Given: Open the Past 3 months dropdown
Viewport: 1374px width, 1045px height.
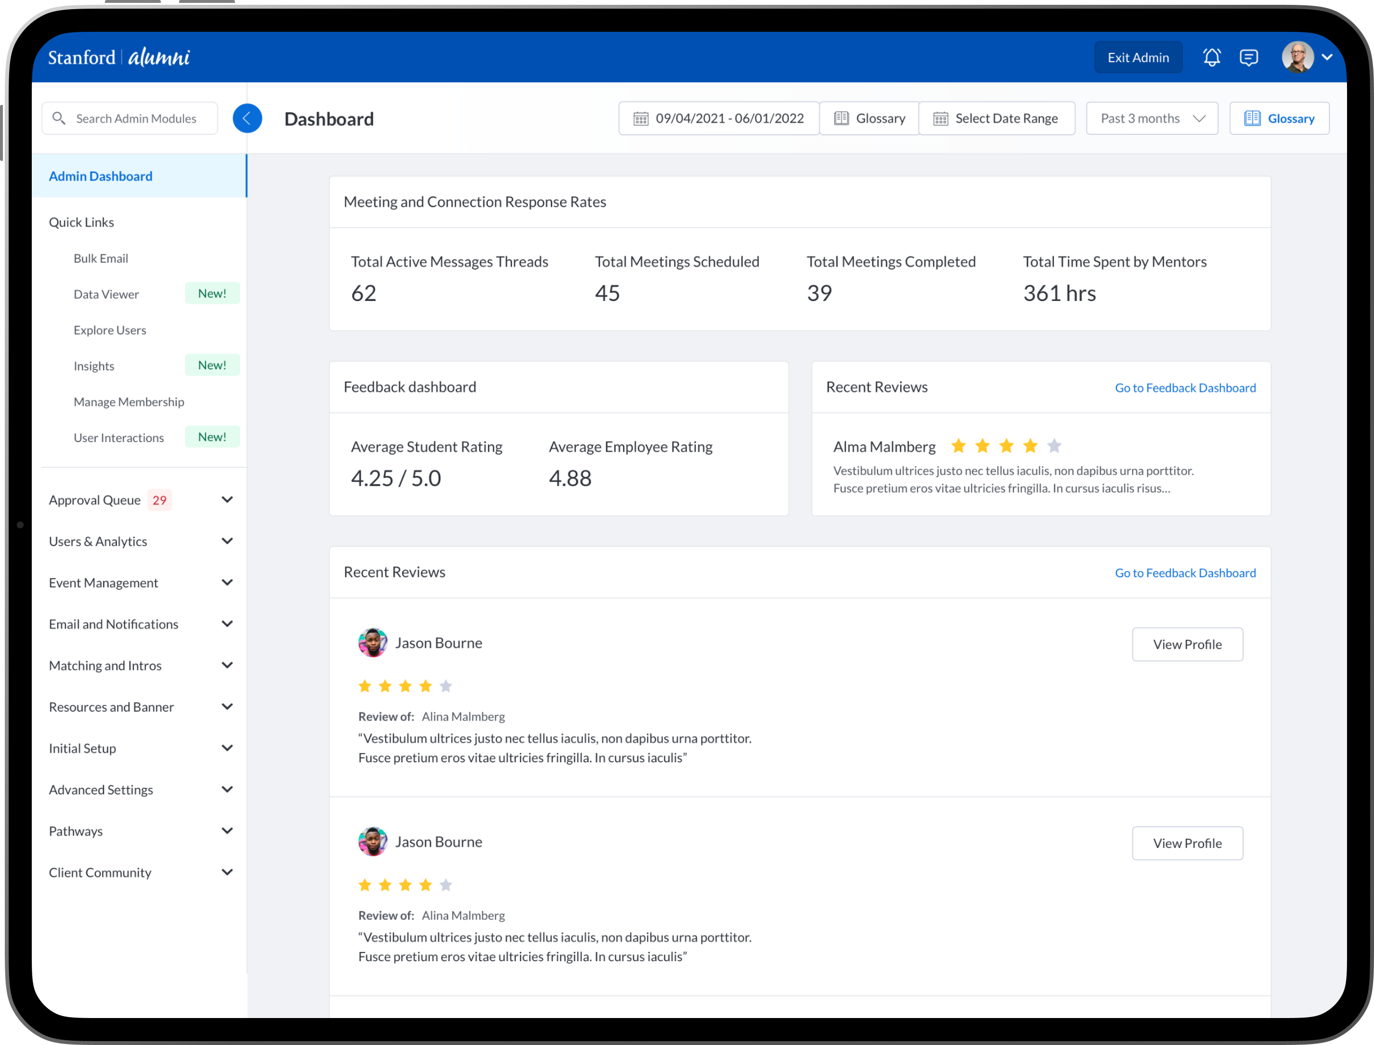Looking at the screenshot, I should (x=1152, y=118).
